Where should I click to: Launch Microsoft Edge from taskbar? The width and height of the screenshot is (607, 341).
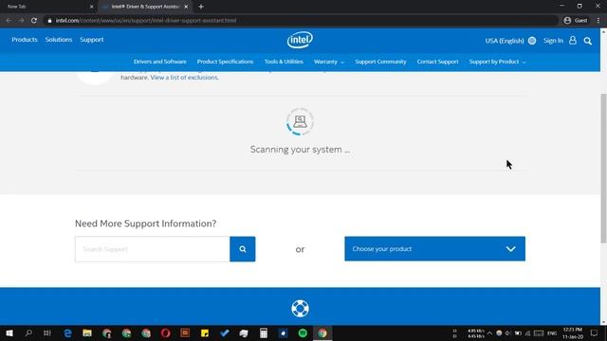pos(67,332)
